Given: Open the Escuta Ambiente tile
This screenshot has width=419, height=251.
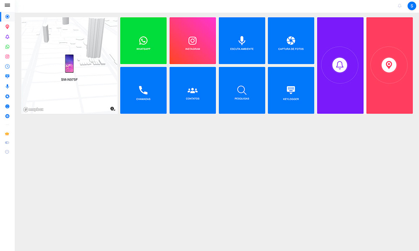Looking at the screenshot, I should click(242, 41).
